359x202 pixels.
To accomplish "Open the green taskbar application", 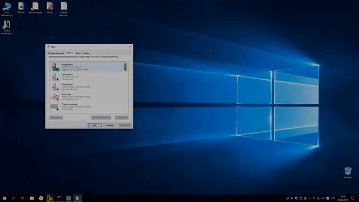I will click(68, 198).
